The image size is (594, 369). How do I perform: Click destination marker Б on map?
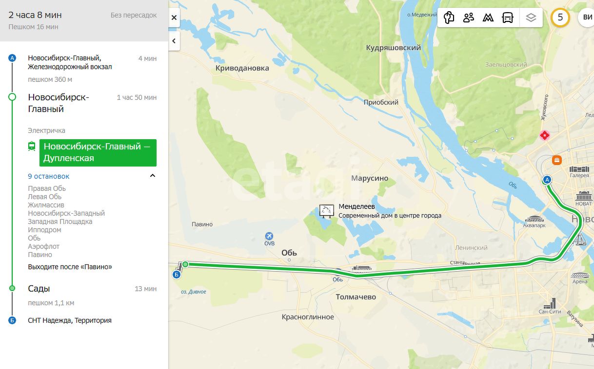pos(177,275)
